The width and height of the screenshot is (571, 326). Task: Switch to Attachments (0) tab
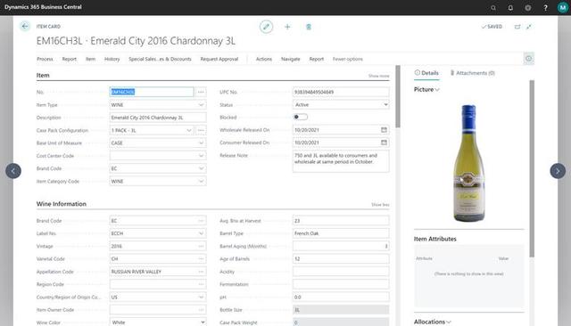click(x=472, y=73)
